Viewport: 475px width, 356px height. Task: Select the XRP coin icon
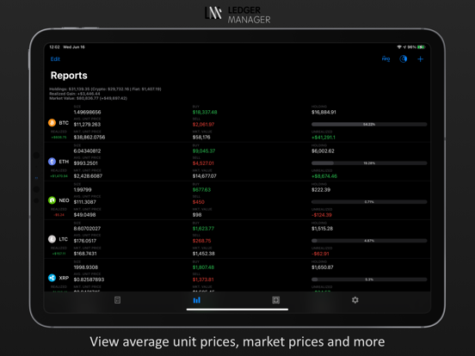(x=52, y=278)
